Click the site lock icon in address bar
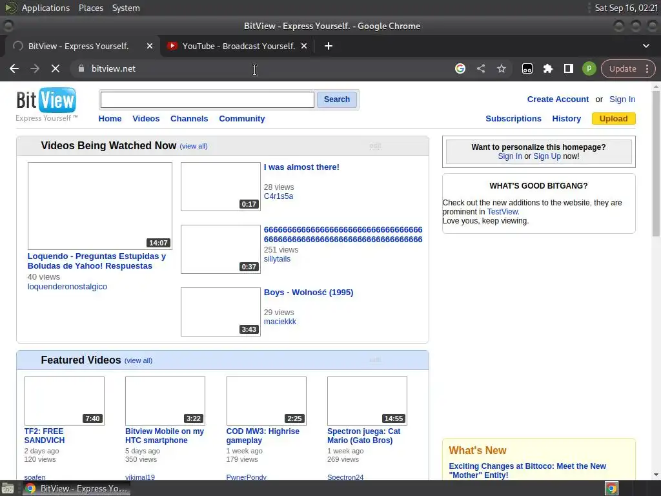Image resolution: width=661 pixels, height=496 pixels. click(x=81, y=68)
